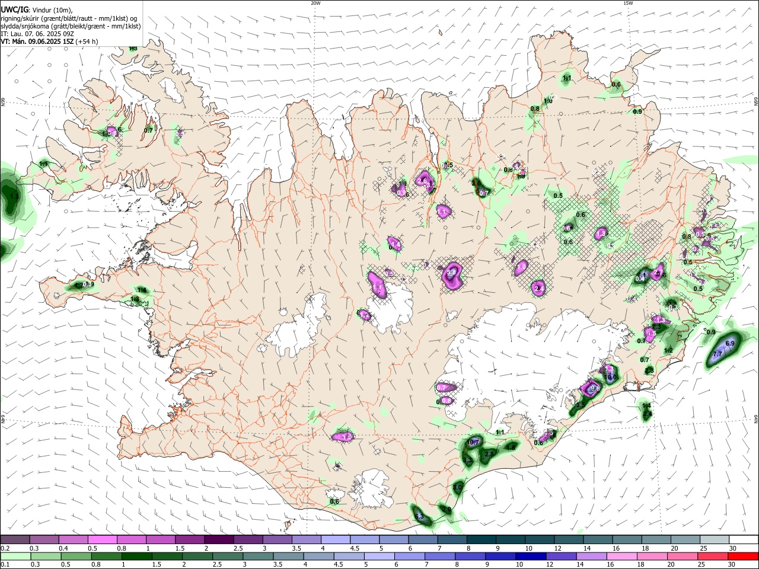Click the upper legend swatch between 1 and 1.5

point(160,539)
